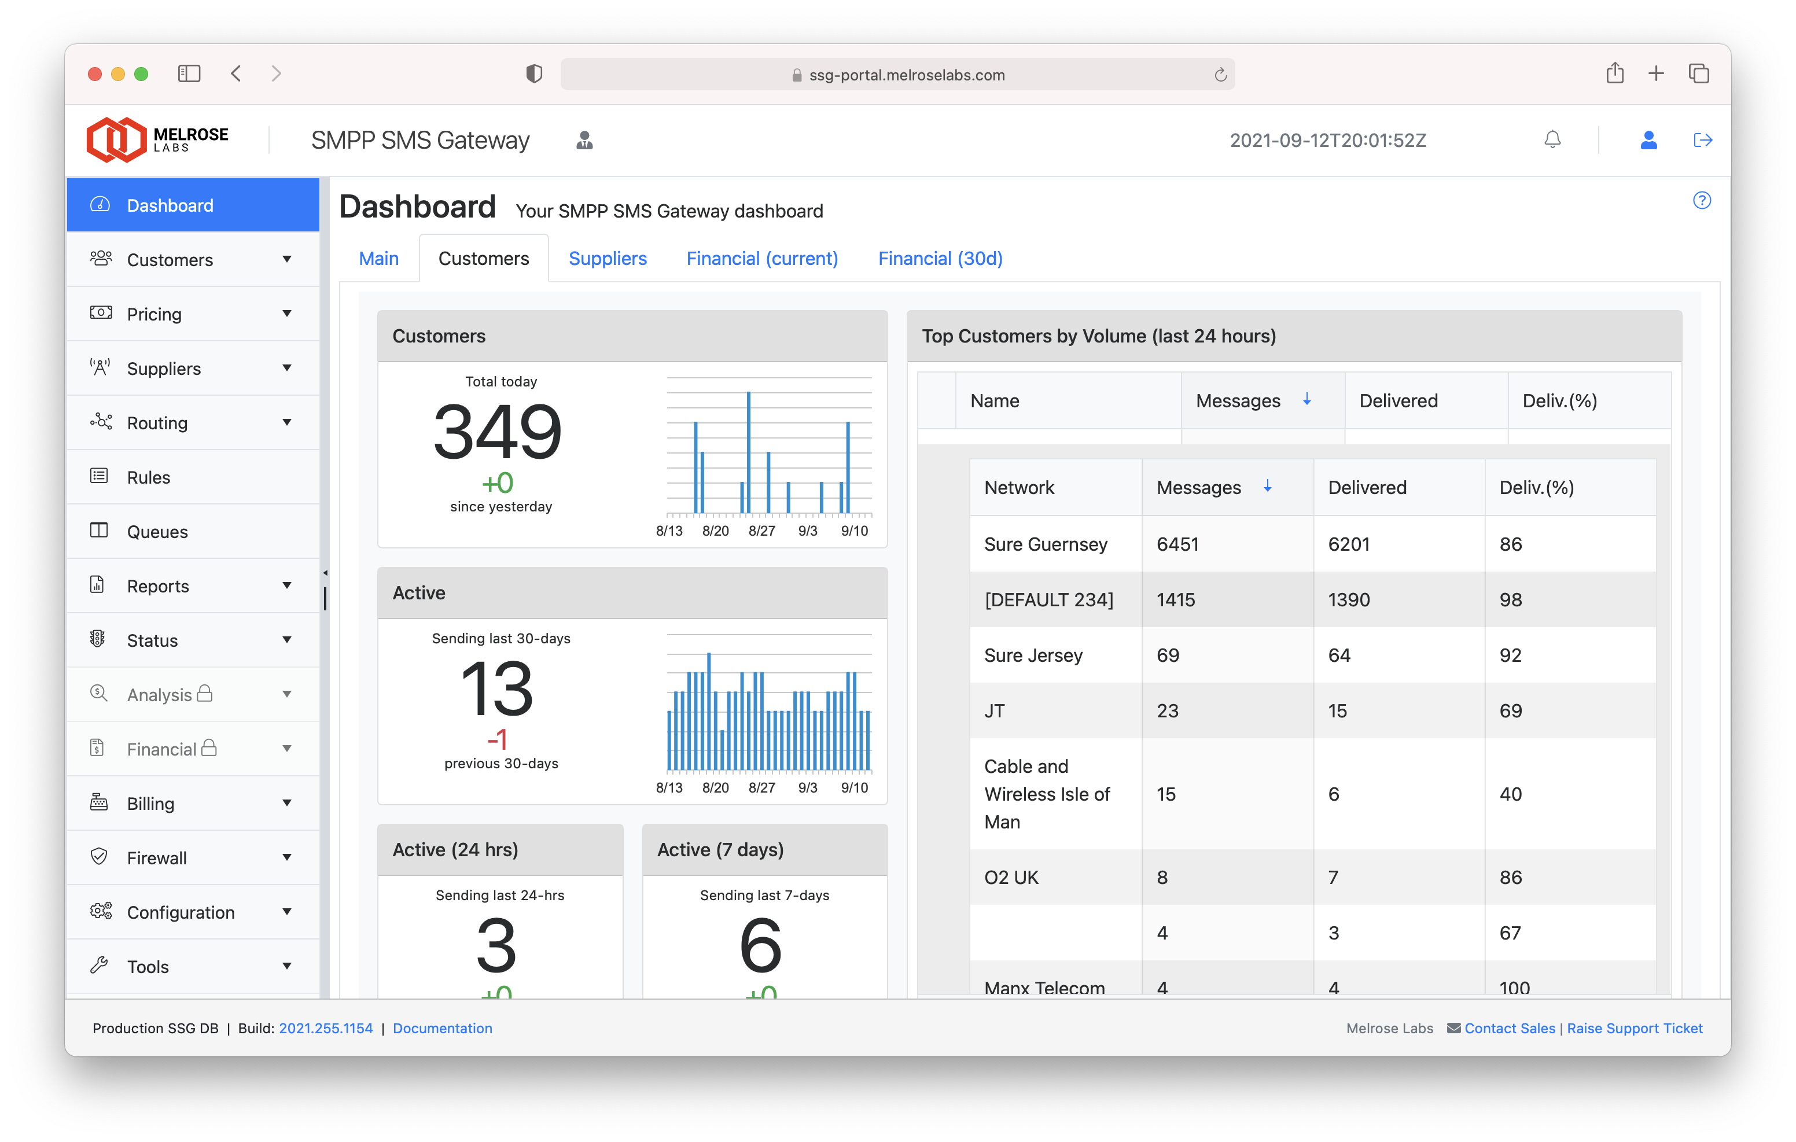Click the admin user icon beside SMPP SMS Gateway
Image resolution: width=1796 pixels, height=1142 pixels.
[585, 140]
